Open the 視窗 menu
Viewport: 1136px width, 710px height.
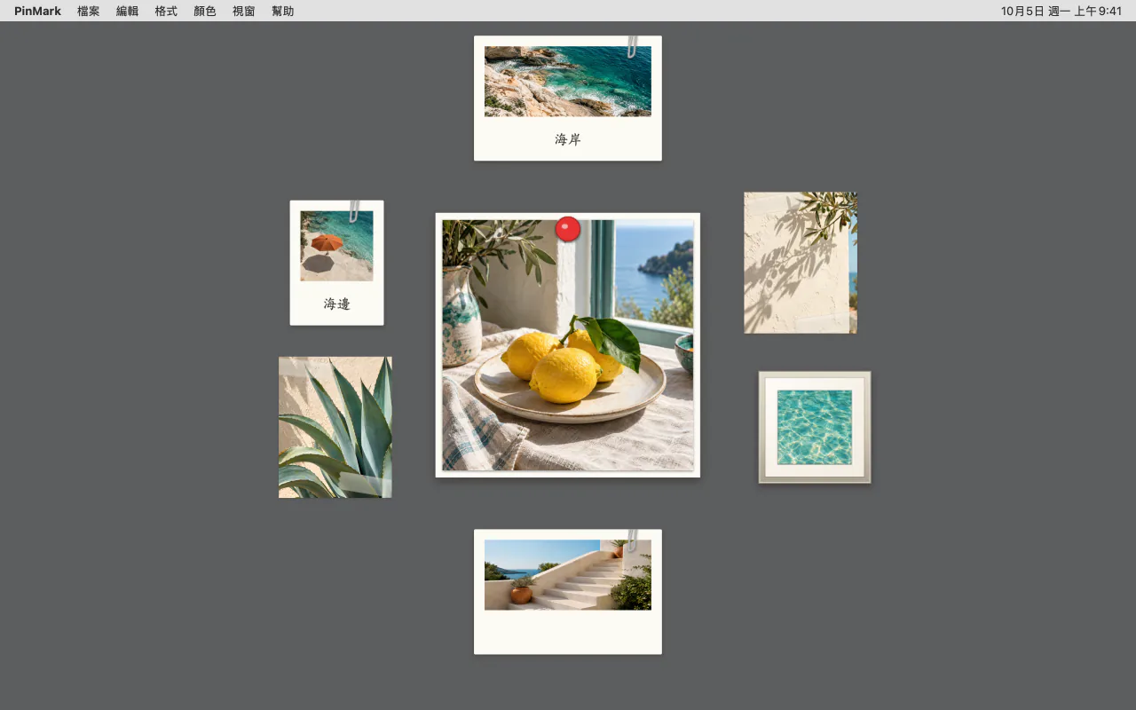tap(244, 11)
